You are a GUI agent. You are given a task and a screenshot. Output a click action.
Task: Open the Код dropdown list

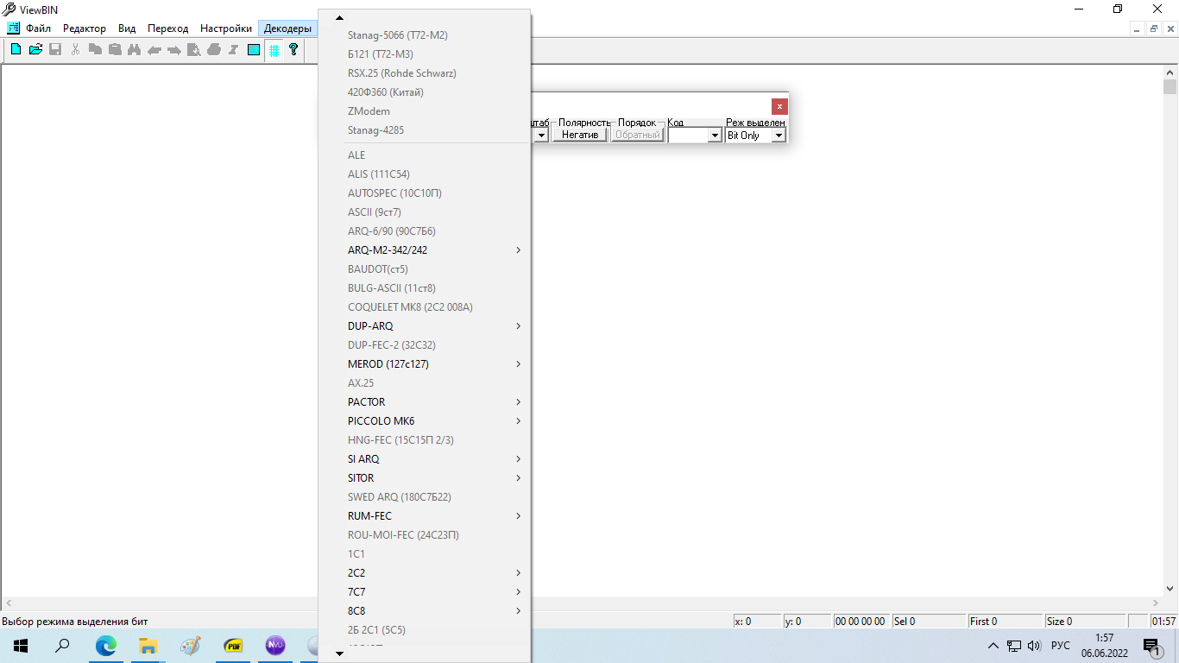[x=714, y=136]
